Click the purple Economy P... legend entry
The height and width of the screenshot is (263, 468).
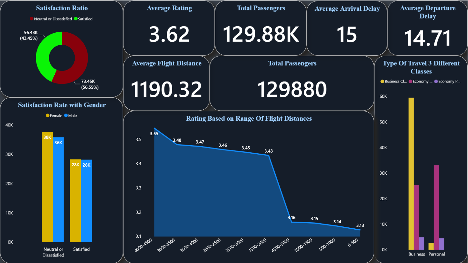(x=447, y=82)
